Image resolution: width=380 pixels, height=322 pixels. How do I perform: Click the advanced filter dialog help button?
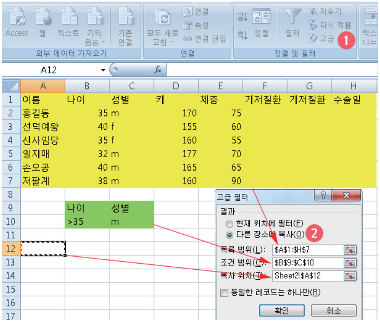tap(323, 195)
